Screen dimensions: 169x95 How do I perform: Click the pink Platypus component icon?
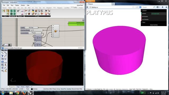[22, 14]
